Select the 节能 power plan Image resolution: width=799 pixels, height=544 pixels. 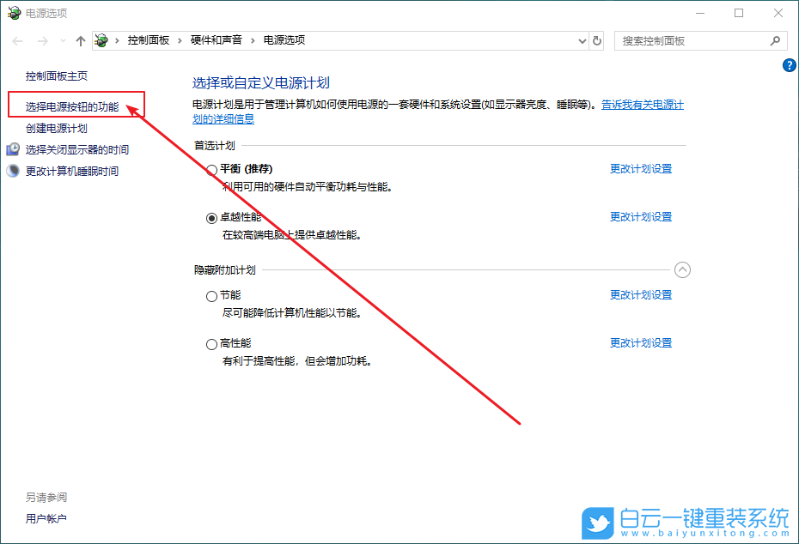[211, 295]
